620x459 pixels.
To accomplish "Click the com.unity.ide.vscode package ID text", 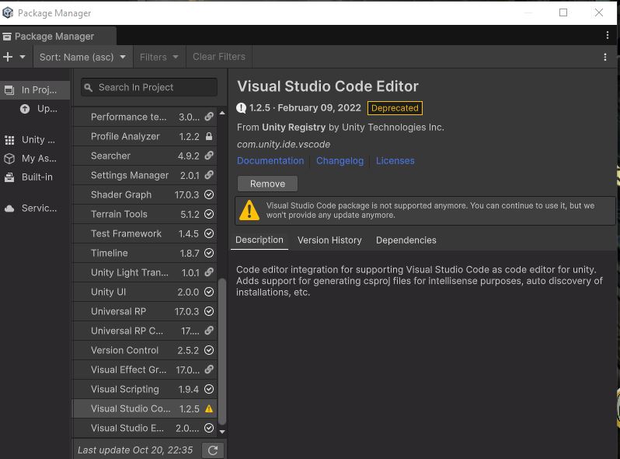I will (284, 144).
